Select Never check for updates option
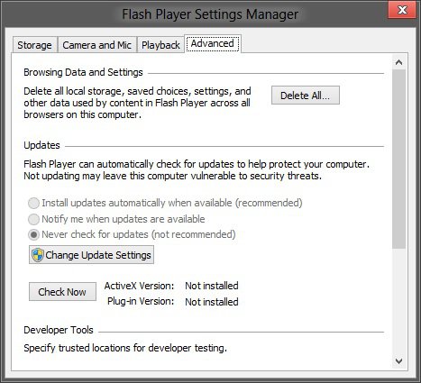The height and width of the screenshot is (383, 421). pos(33,234)
